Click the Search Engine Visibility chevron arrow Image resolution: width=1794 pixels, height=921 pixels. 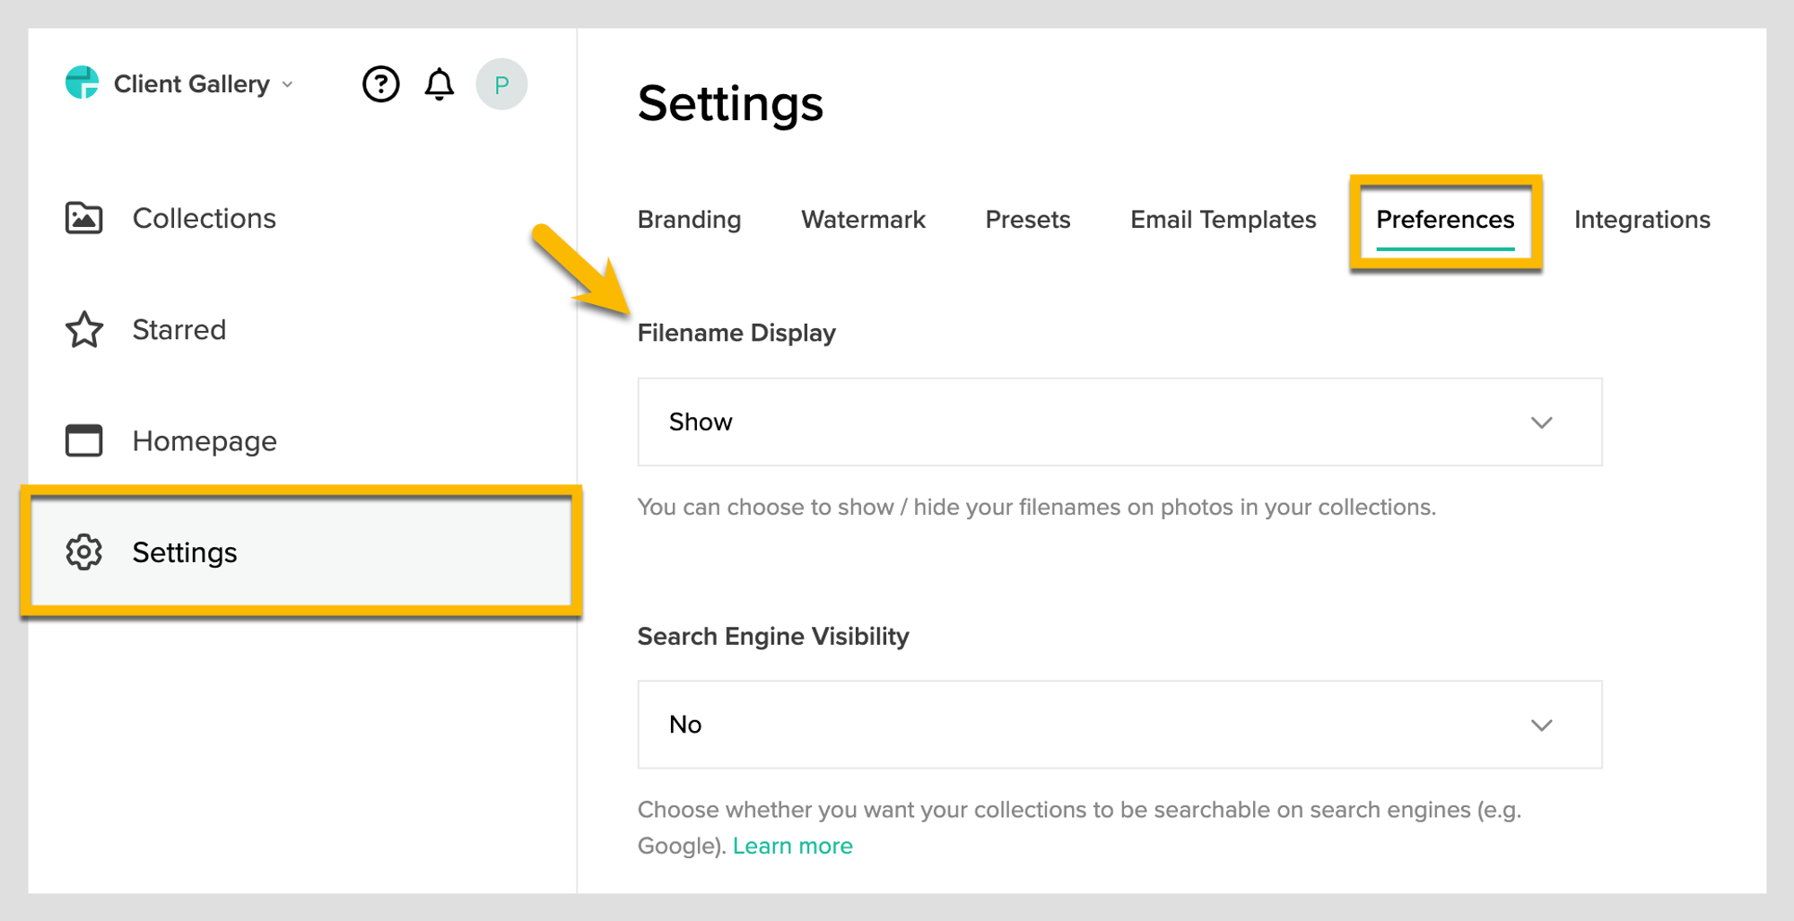pyautogui.click(x=1541, y=725)
